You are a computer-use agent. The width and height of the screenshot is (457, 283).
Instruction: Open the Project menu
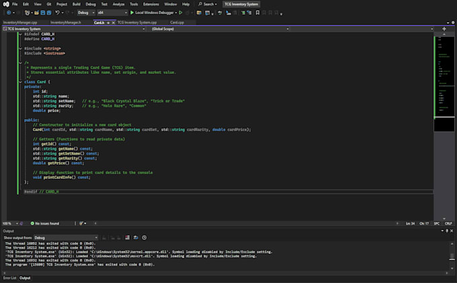(x=62, y=4)
